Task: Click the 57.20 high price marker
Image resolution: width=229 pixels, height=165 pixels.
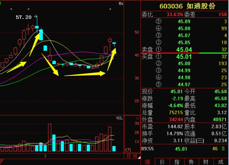Action: [24, 17]
